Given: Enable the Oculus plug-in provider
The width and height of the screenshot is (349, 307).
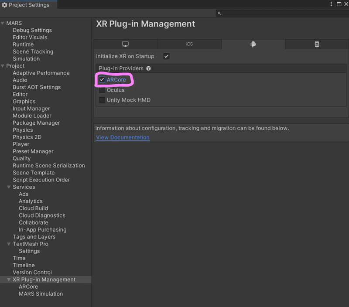Looking at the screenshot, I should pos(102,90).
